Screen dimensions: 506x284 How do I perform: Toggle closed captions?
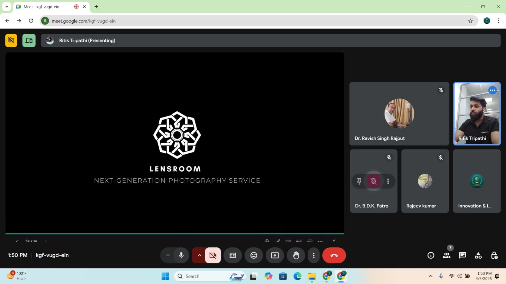(233, 255)
